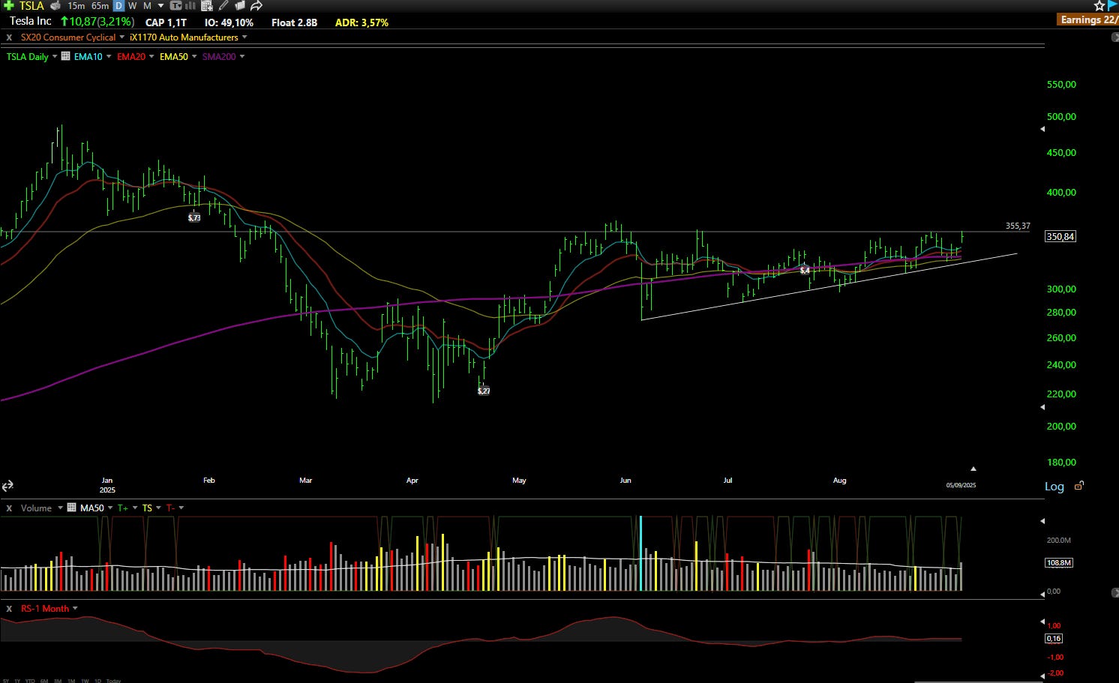Viewport: 1119px width, 683px height.
Task: Click the $.4 earnings marker
Action: coord(804,270)
